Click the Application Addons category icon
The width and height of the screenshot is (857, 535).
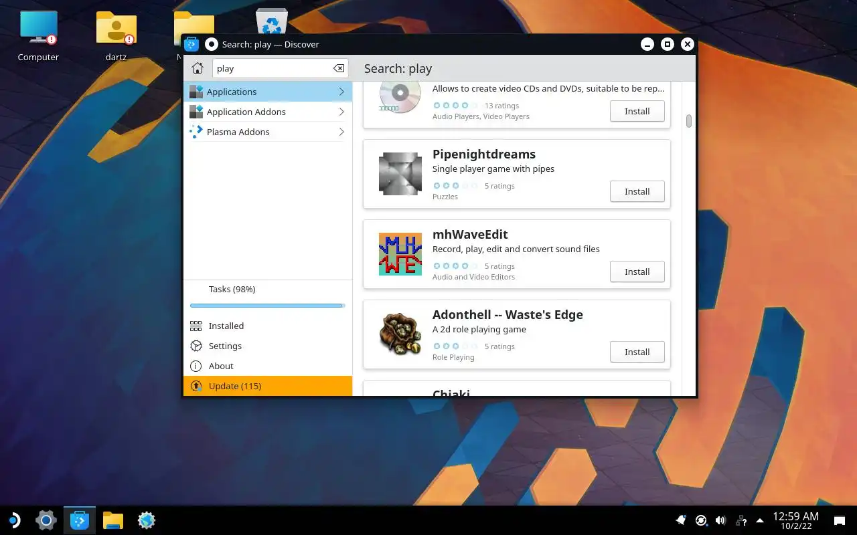click(196, 112)
